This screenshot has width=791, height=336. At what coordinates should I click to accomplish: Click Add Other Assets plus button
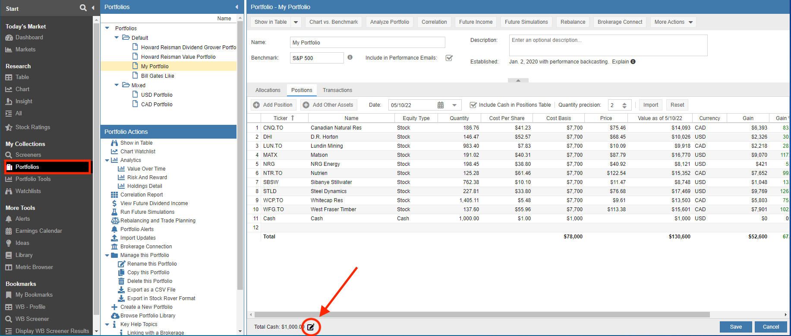pyautogui.click(x=329, y=105)
